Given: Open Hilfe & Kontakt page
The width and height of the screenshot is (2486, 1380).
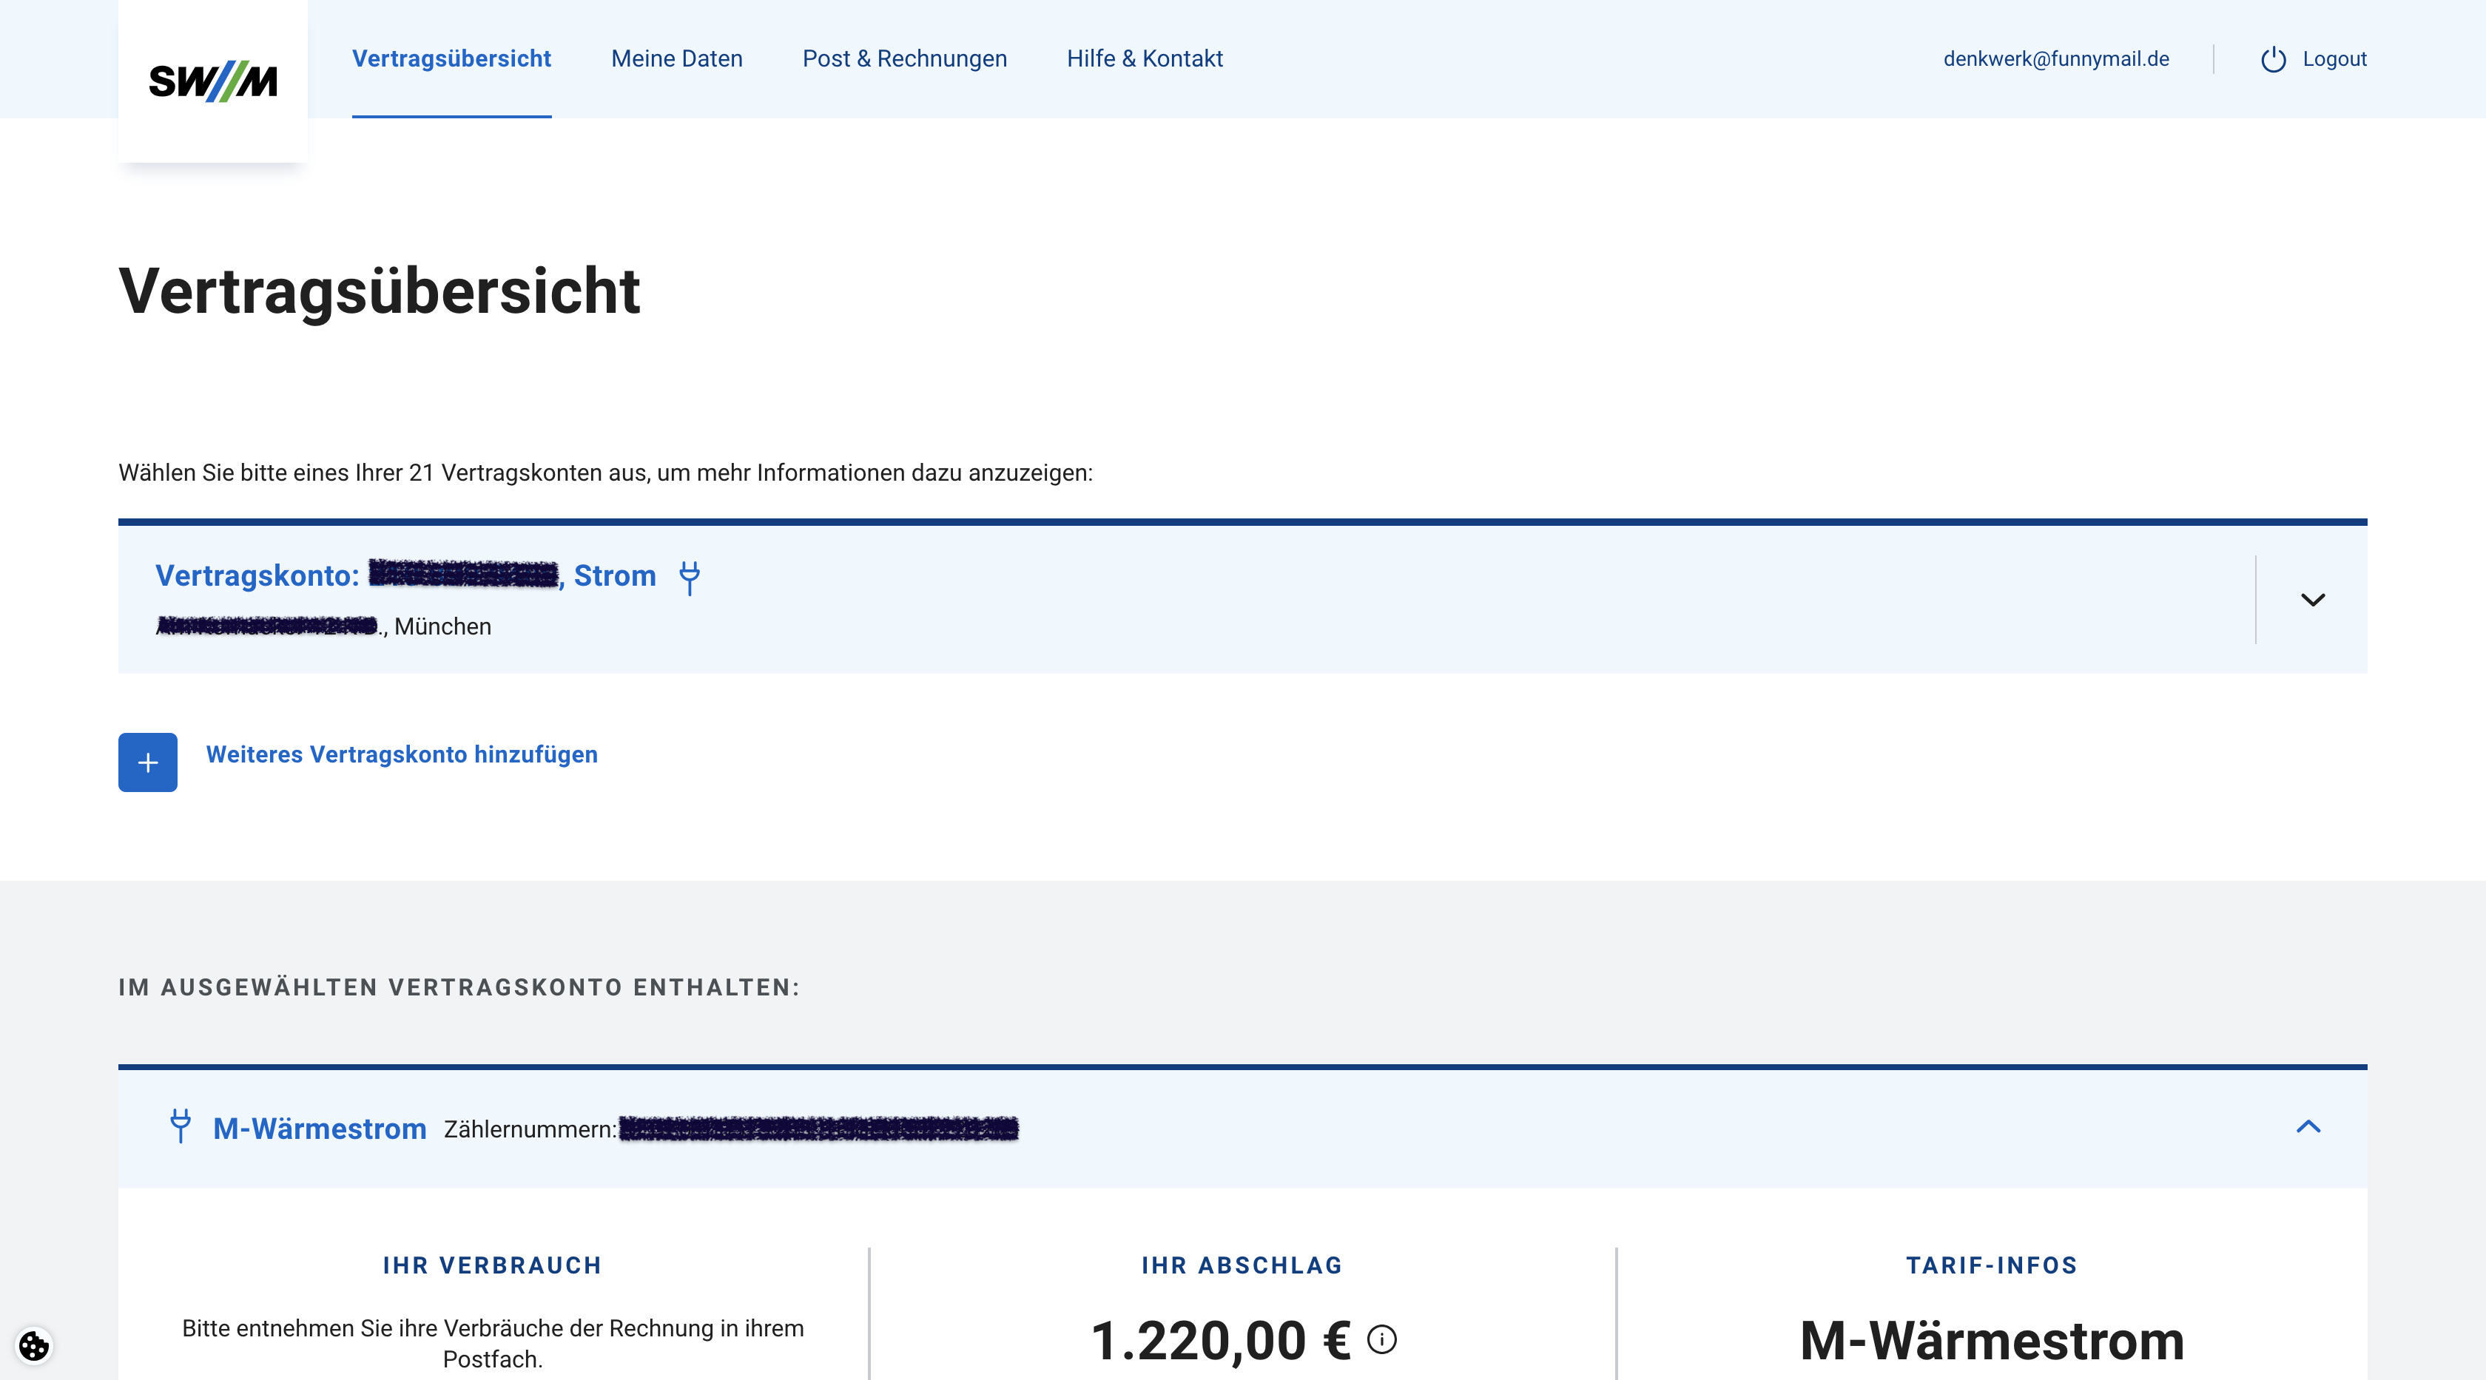Looking at the screenshot, I should pos(1145,59).
